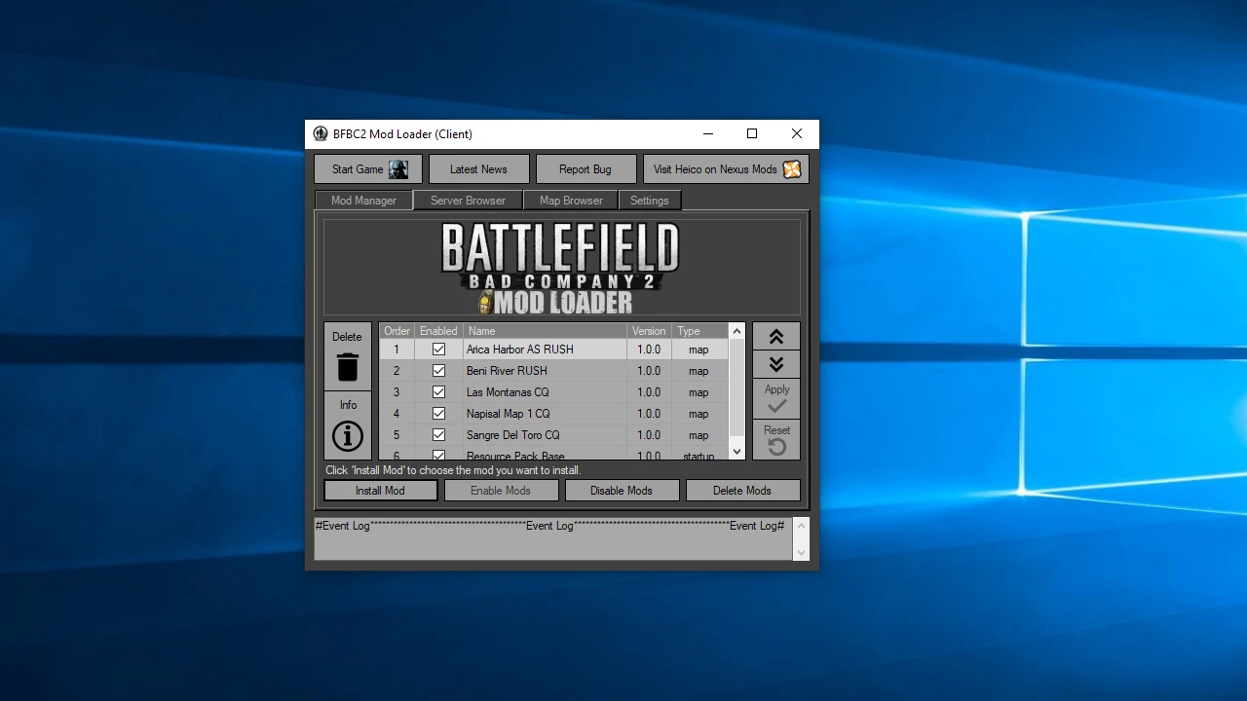The height and width of the screenshot is (701, 1247).
Task: Sort mods by the Name column header
Action: [x=545, y=331]
